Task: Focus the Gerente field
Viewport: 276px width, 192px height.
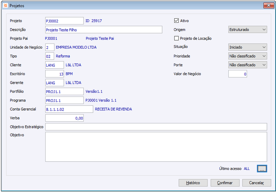Action: 55,83
